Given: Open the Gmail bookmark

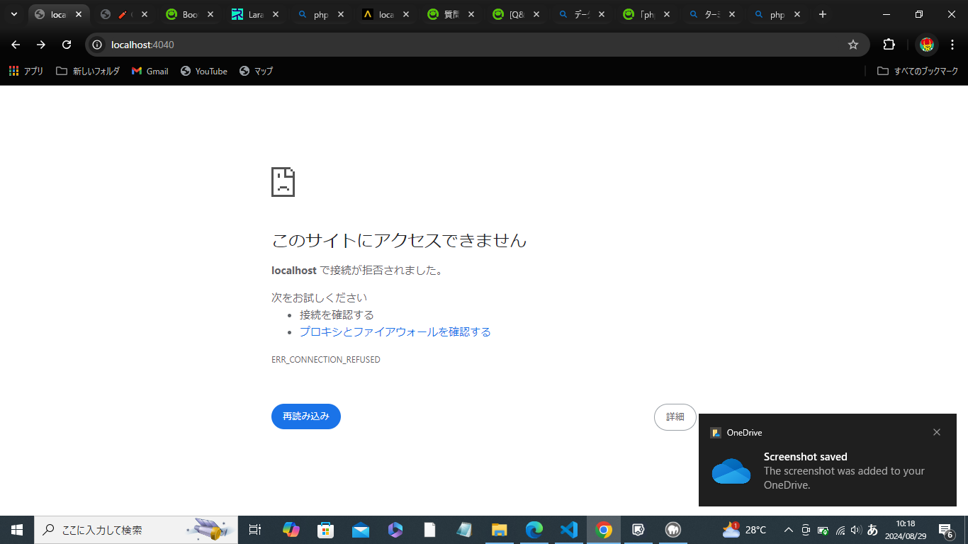Looking at the screenshot, I should tap(150, 71).
